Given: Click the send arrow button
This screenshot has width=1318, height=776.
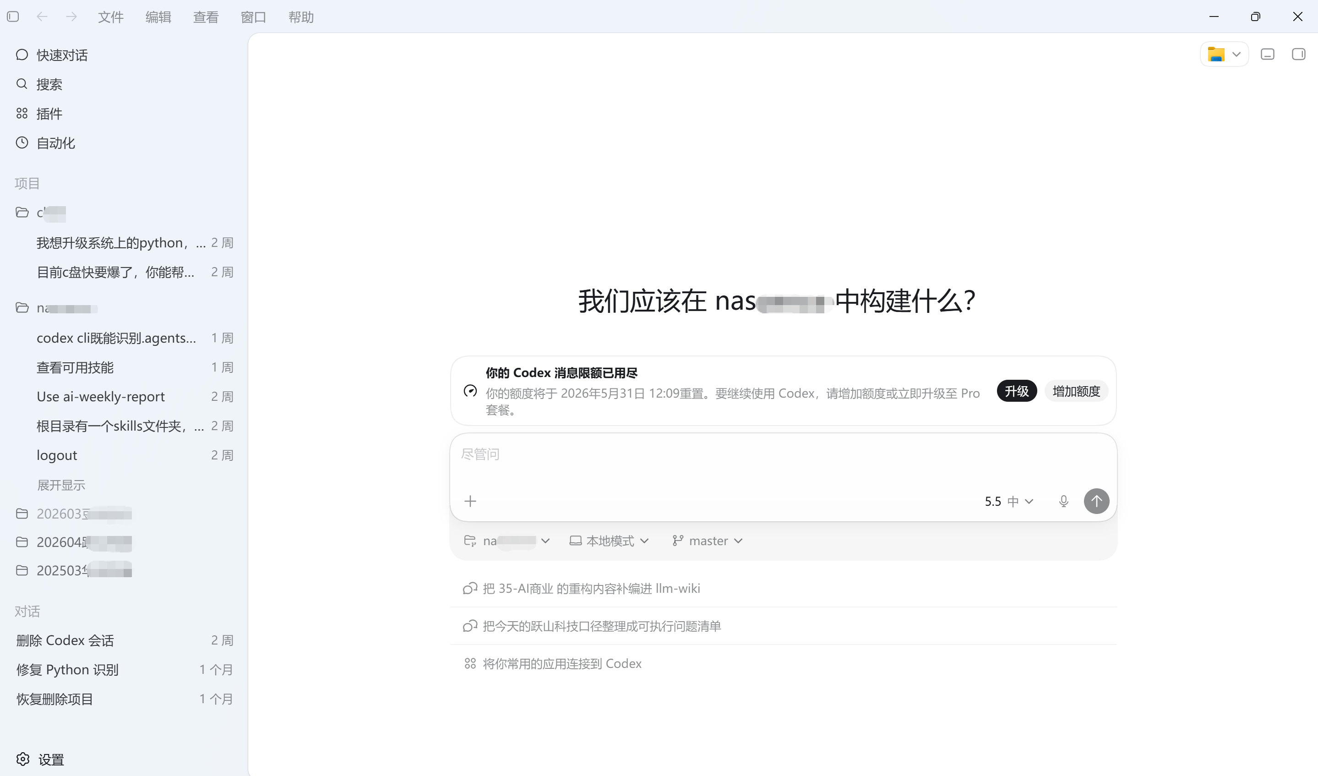Looking at the screenshot, I should click(x=1096, y=501).
